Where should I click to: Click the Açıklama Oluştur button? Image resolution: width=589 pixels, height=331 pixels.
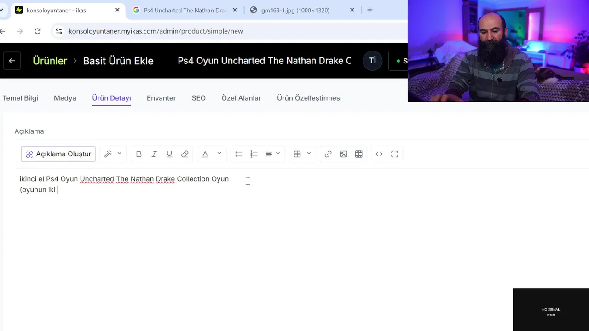coord(58,154)
